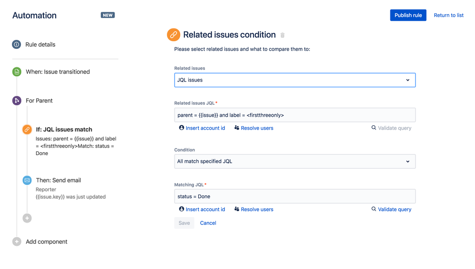475x269 pixels.
Task: Open the Rule details item
Action: pos(40,45)
